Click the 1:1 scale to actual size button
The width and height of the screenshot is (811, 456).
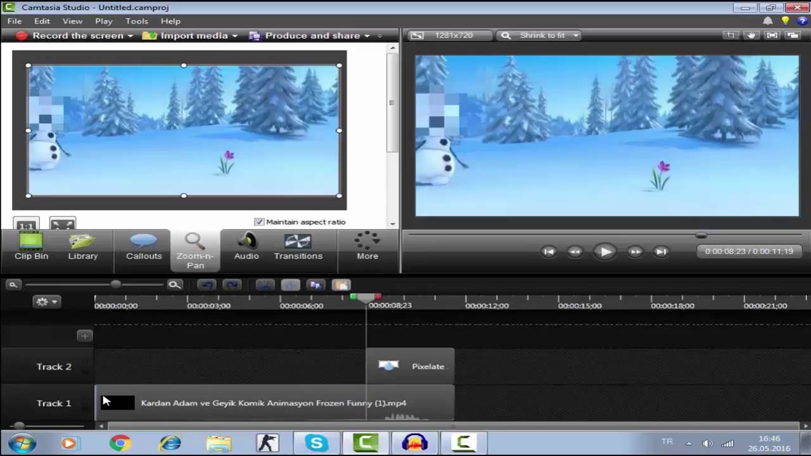click(x=26, y=225)
